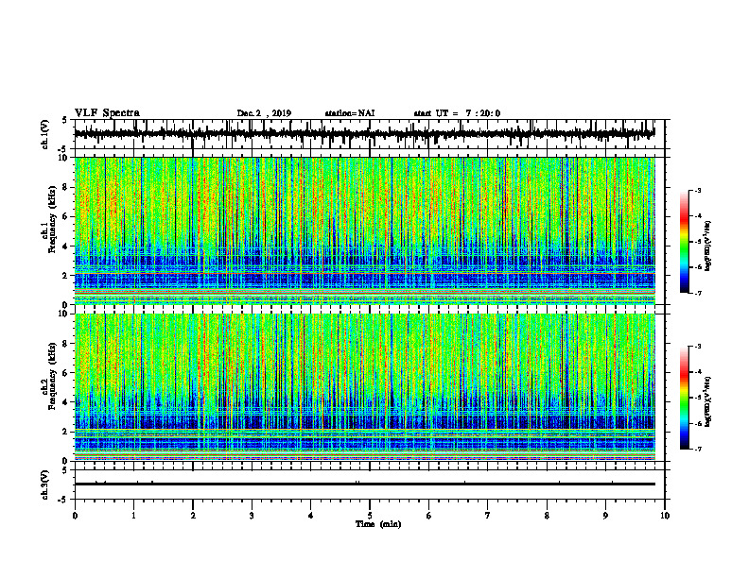749x578 pixels.
Task: Select time axis tick label "7"
Action: pyautogui.click(x=488, y=516)
